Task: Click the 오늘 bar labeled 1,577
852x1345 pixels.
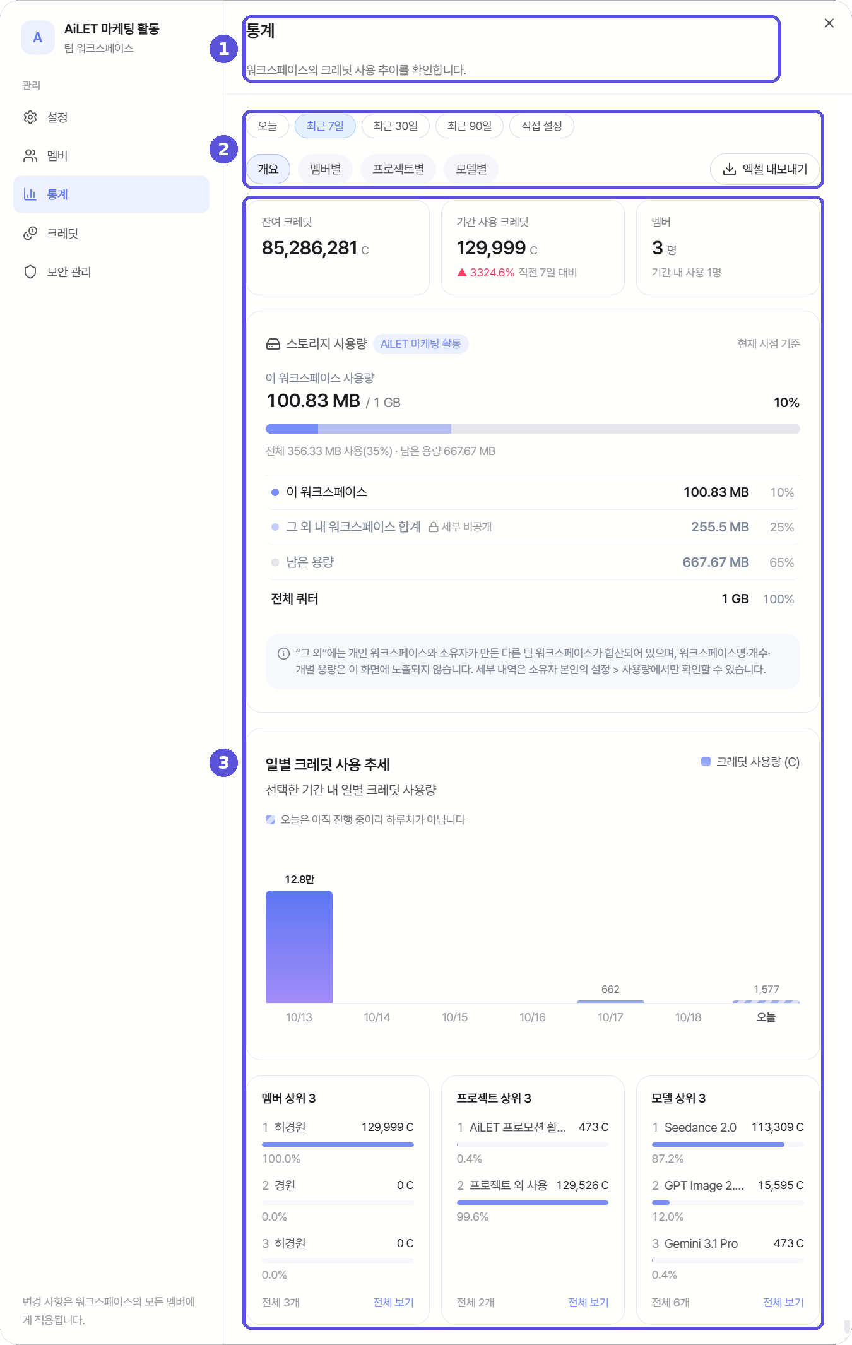Action: [766, 1002]
